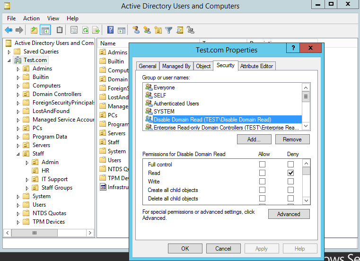
Task: Check Allow for Write permission
Action: (x=262, y=182)
